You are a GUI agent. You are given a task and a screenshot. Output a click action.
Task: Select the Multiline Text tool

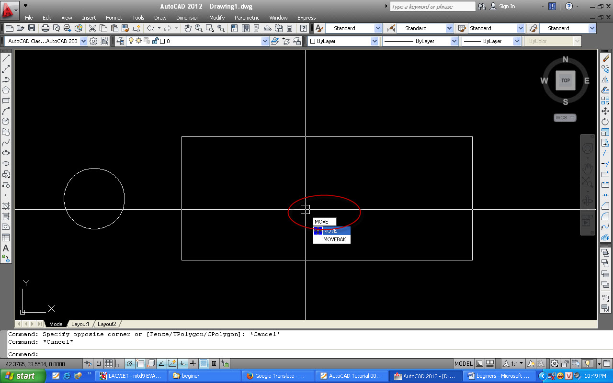click(x=6, y=248)
